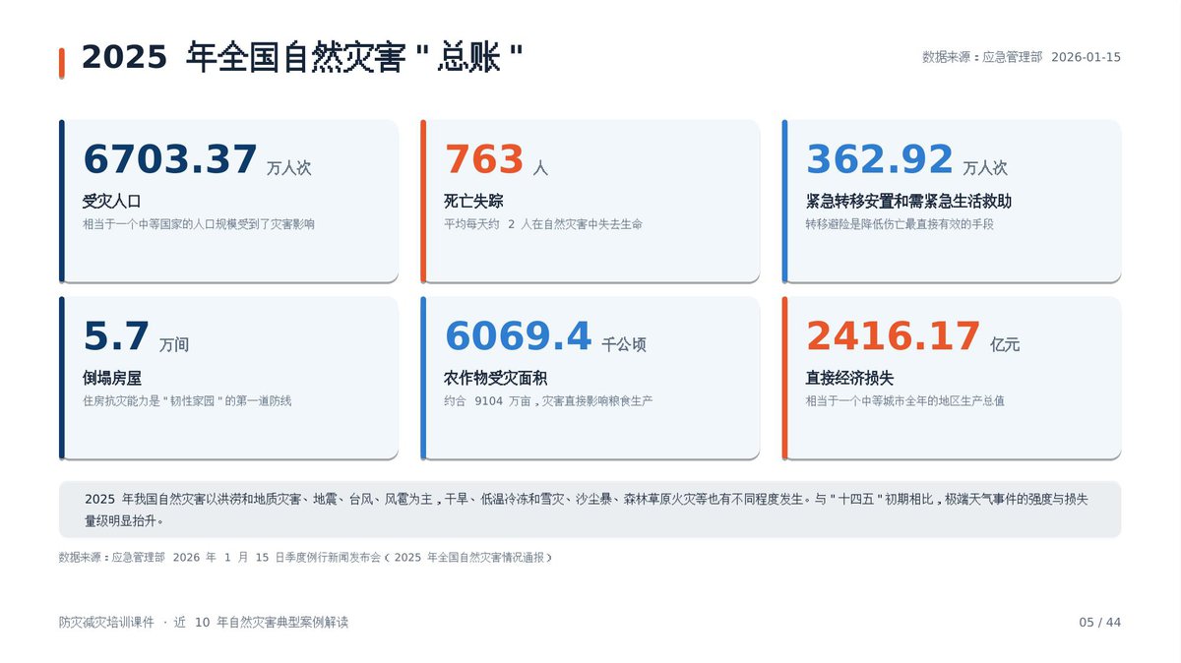This screenshot has width=1181, height=663.
Task: Click the caption 相当于一个中等城市全年的地区生产总值
Action: [905, 401]
